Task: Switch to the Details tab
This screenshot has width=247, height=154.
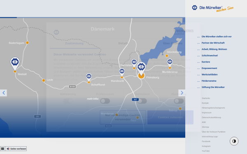Action: click(x=123, y=44)
